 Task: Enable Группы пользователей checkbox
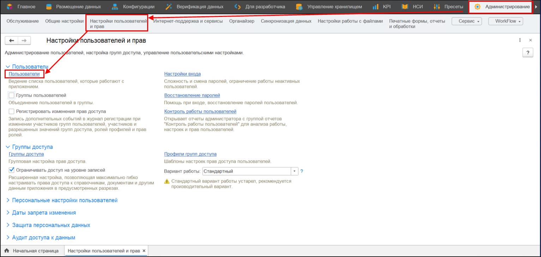click(11, 95)
